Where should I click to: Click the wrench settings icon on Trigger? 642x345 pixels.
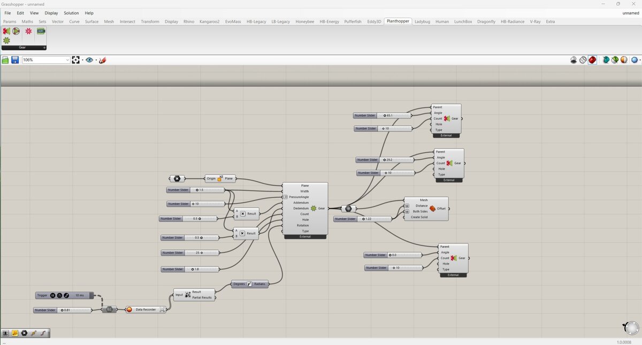[66, 295]
